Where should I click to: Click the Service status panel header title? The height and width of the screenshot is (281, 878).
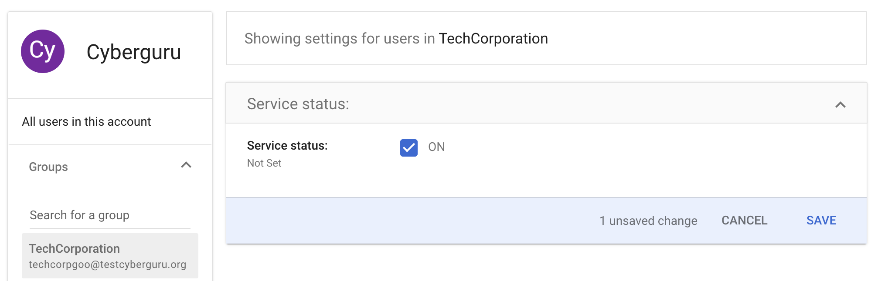click(298, 104)
